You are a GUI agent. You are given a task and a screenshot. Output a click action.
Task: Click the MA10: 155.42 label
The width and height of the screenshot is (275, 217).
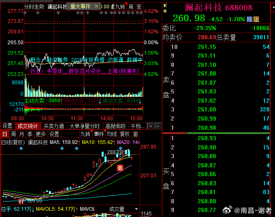click(99, 142)
